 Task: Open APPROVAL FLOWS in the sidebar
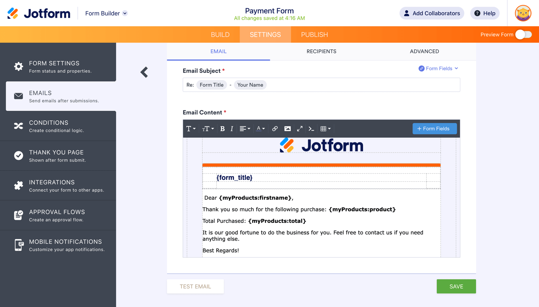58,215
